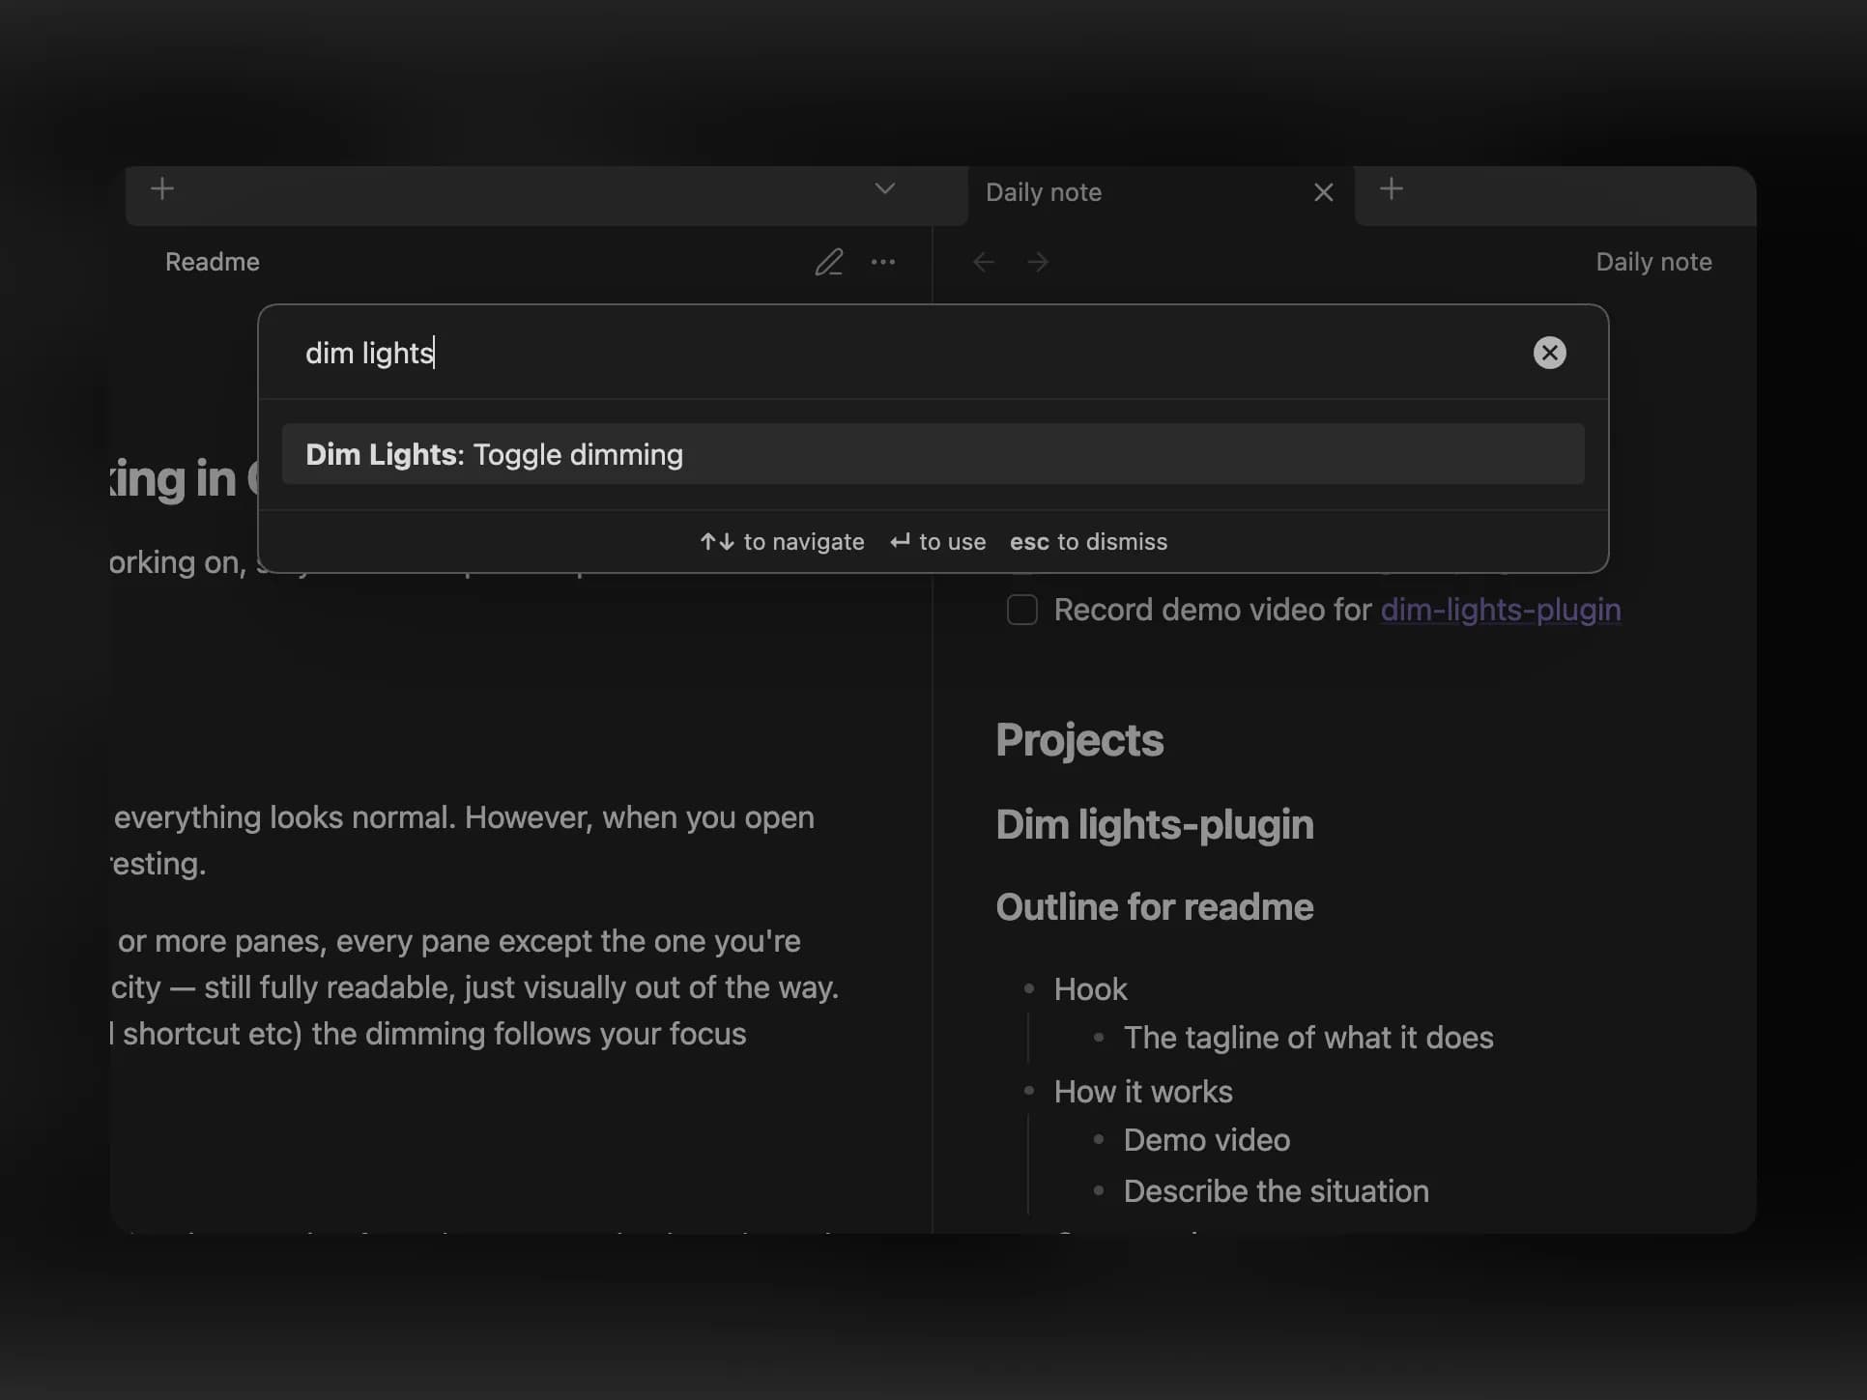1867x1400 pixels.
Task: Navigate back in the Daily note pane
Action: pos(984,262)
